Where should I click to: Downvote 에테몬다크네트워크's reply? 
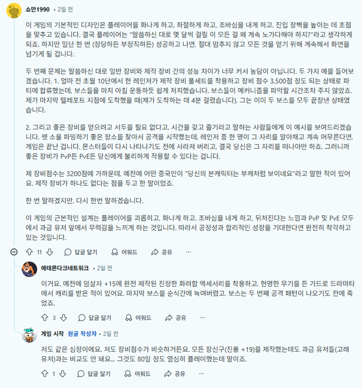tap(64, 317)
